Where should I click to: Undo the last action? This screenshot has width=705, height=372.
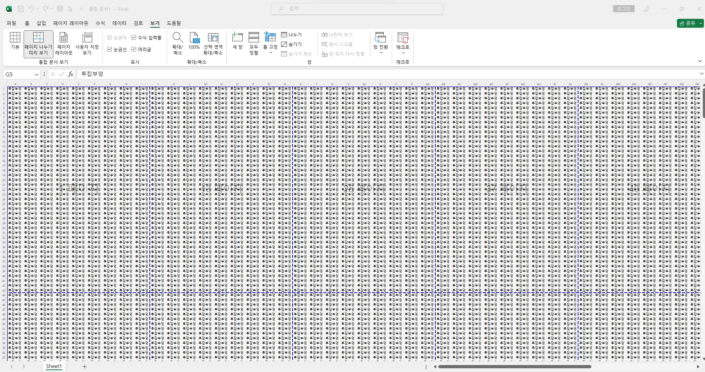[31, 9]
